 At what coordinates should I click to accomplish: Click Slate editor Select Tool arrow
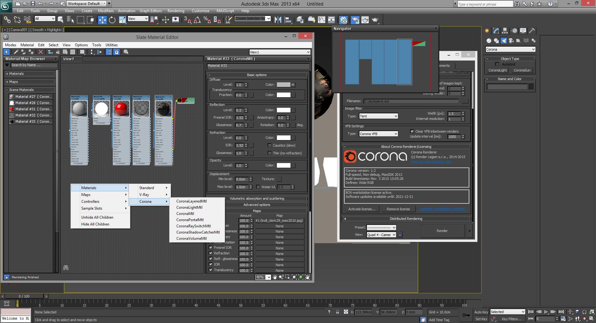(x=7, y=52)
